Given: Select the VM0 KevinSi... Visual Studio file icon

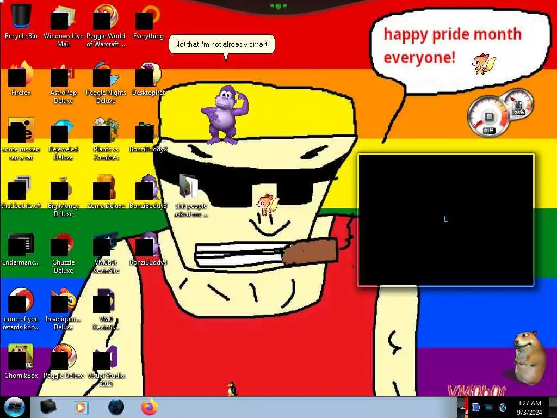Looking at the screenshot, I should 106,309.
